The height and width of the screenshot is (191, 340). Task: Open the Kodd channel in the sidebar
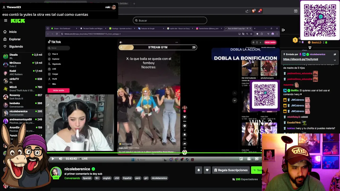23,72
